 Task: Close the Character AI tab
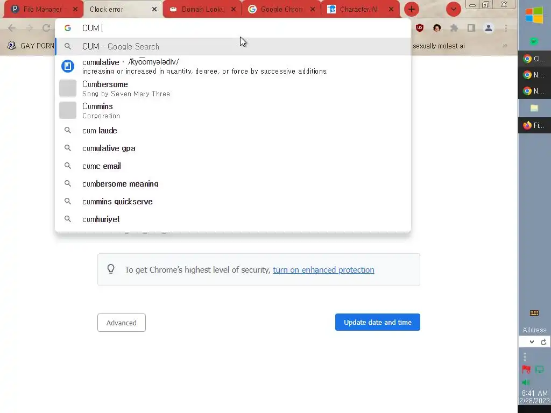(391, 10)
